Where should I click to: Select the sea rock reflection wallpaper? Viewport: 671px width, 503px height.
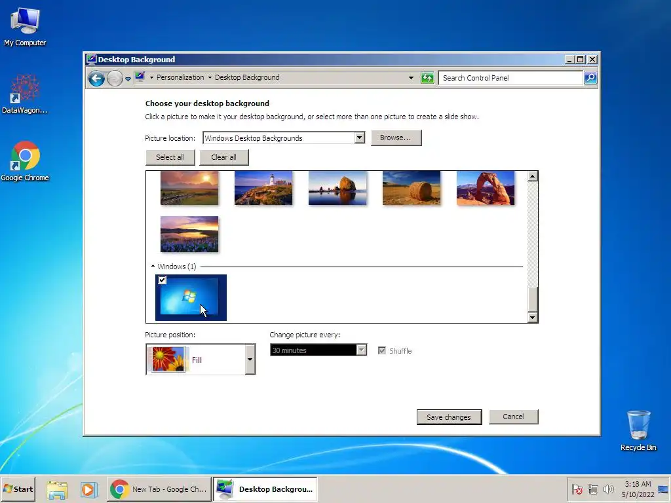click(x=337, y=188)
